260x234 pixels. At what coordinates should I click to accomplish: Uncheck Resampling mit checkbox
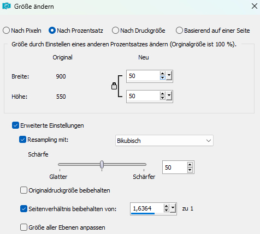[22, 140]
